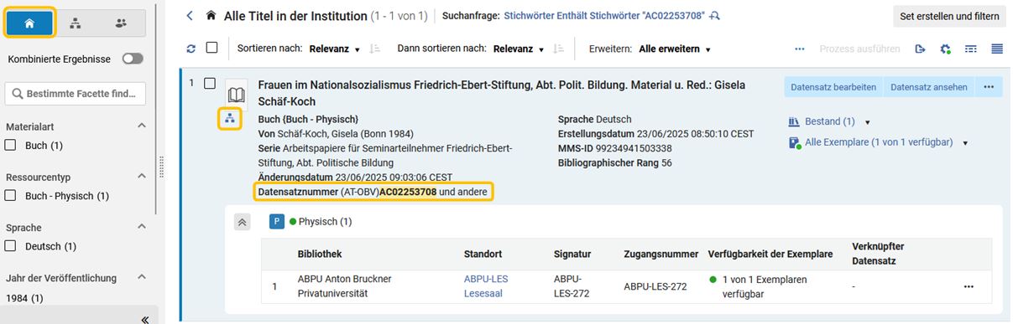Export the results list icon
Viewport: 1013px width, 324px height.
[x=921, y=49]
